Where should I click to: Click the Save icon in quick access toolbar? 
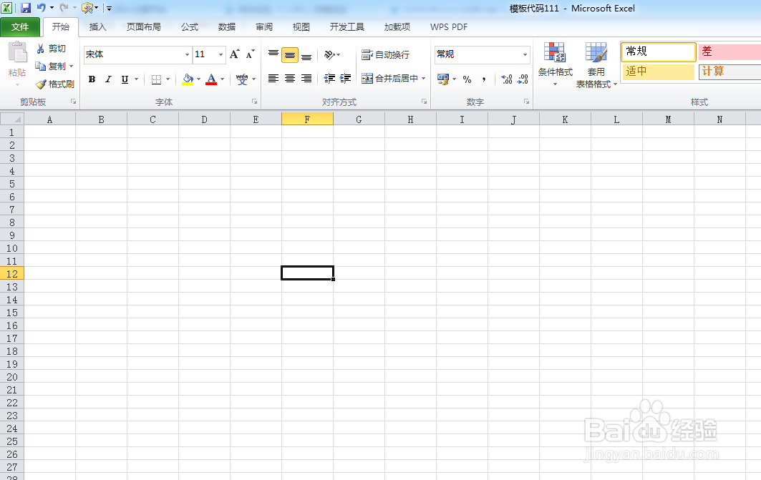26,8
